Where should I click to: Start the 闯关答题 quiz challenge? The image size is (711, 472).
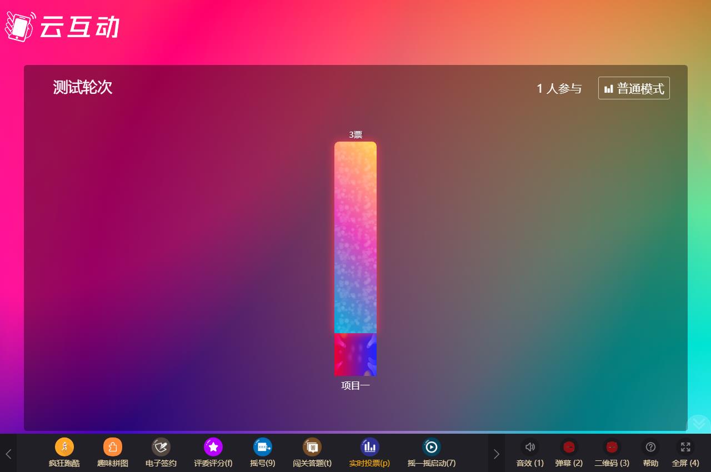tap(312, 447)
